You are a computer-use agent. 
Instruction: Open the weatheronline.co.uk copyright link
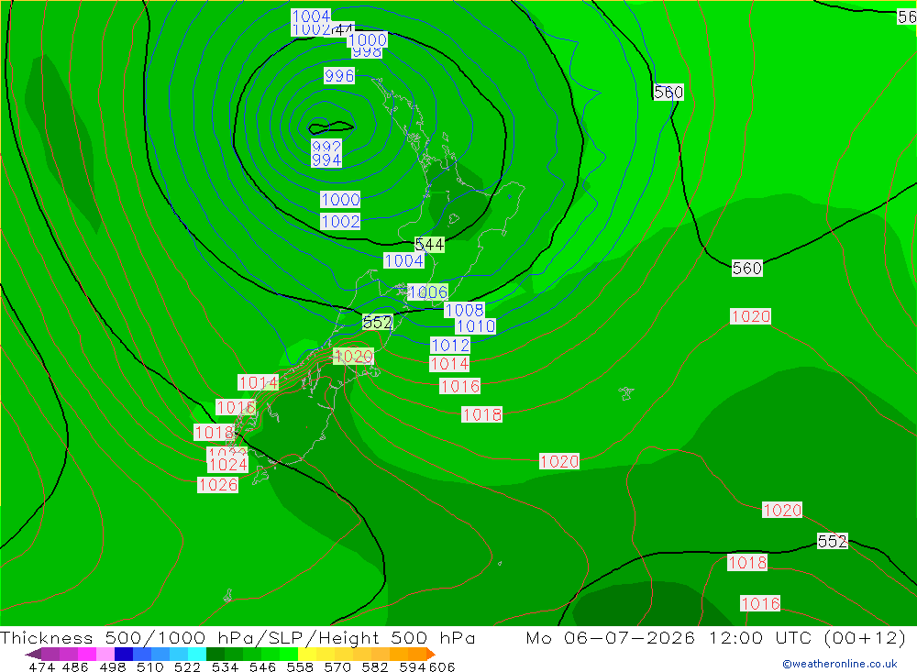point(840,664)
